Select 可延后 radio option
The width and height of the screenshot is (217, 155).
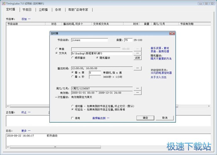72,109
